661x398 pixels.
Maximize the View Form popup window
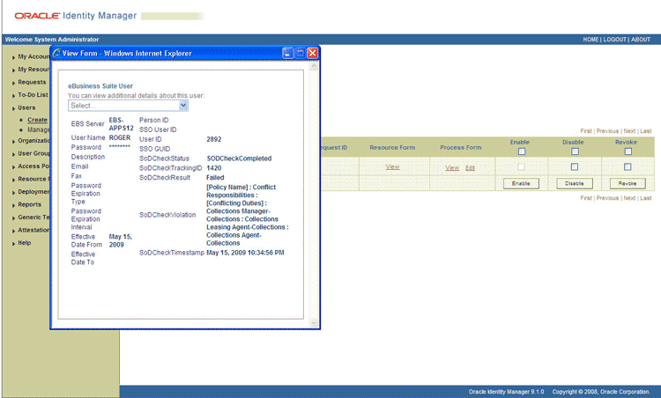pyautogui.click(x=301, y=53)
